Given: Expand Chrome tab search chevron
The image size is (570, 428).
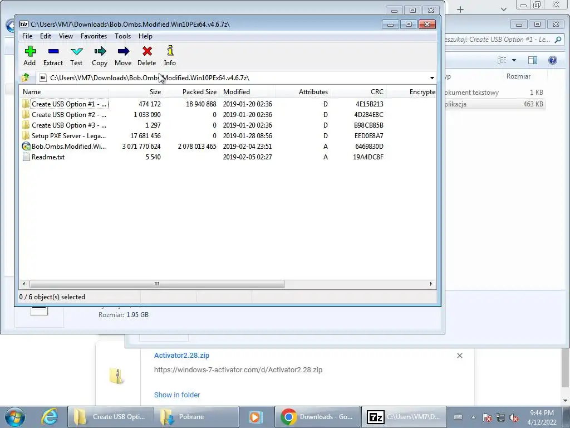Looking at the screenshot, I should tap(503, 9).
